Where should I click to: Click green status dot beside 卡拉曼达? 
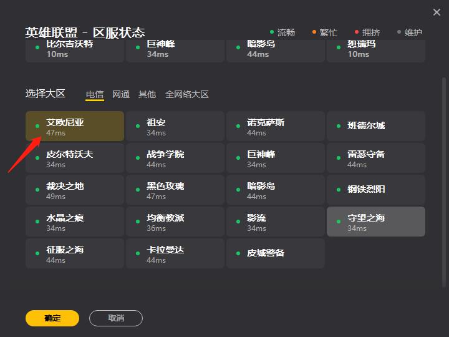tap(138, 253)
